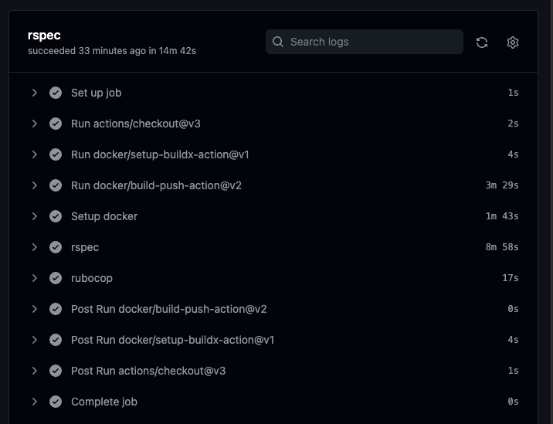The height and width of the screenshot is (424, 553).
Task: Click the 'Set up job' step label
Action: 97,93
